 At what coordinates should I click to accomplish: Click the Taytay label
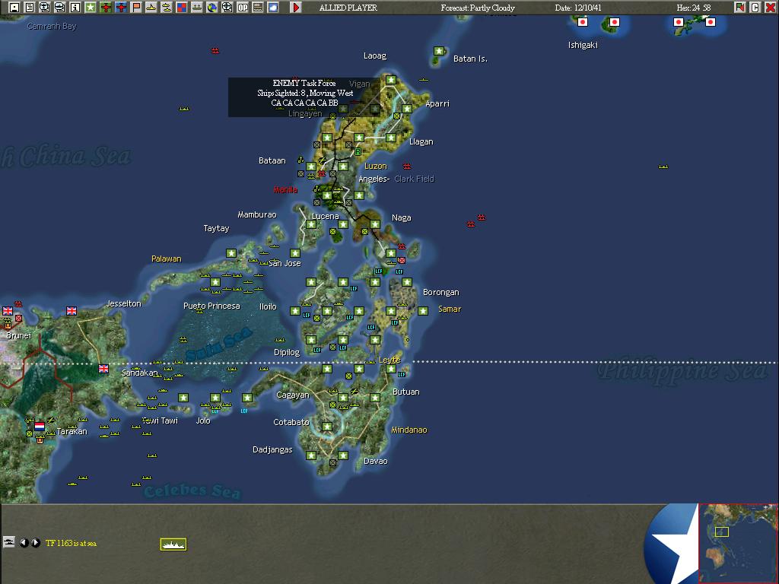click(217, 228)
